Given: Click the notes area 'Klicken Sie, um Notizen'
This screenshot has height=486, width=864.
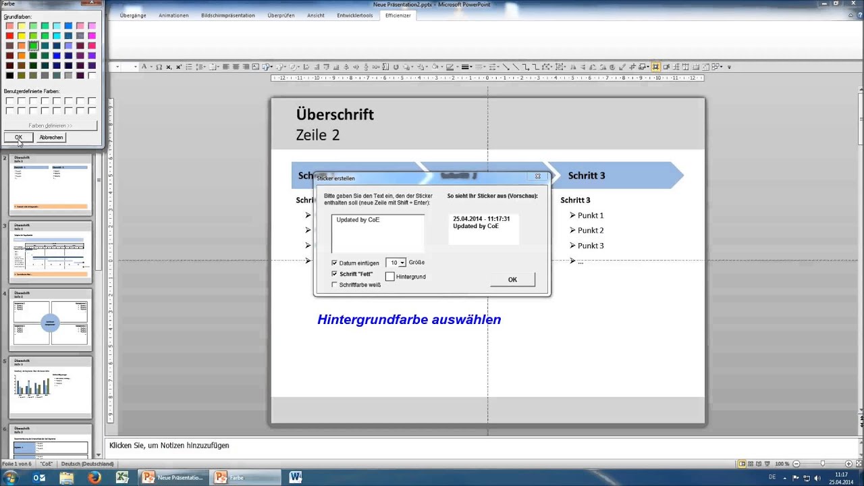Looking at the screenshot, I should [x=169, y=446].
